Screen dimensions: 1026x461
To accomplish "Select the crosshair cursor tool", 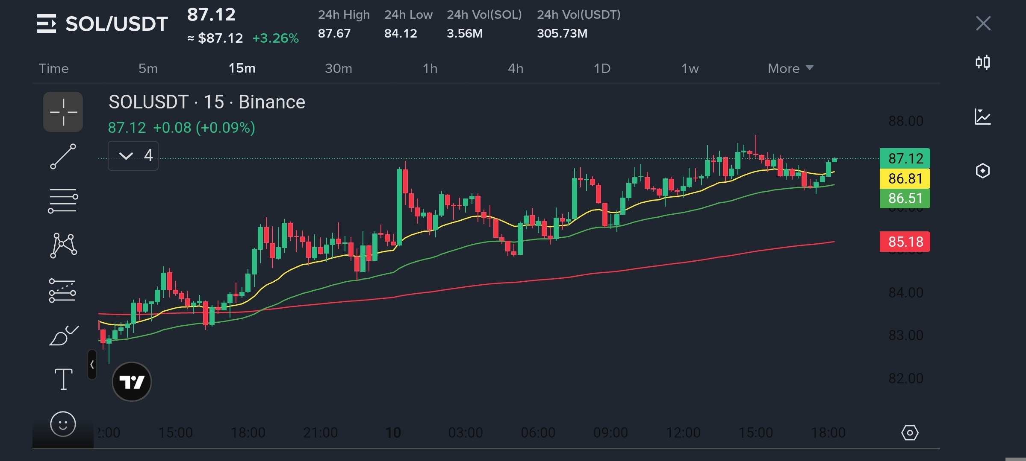I will (x=63, y=112).
